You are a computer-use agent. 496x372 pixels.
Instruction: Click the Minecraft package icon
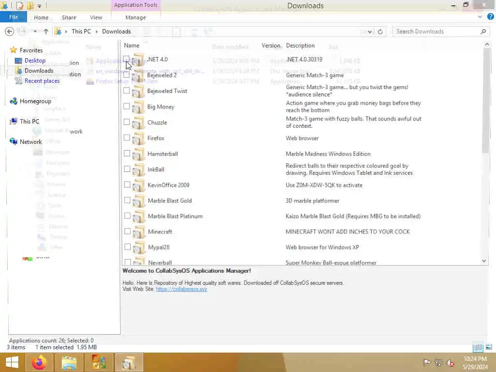[139, 232]
